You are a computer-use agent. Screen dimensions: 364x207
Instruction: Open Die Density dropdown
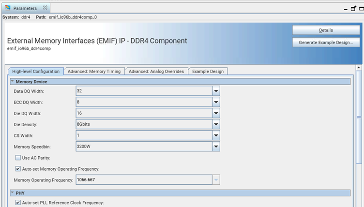click(x=216, y=124)
